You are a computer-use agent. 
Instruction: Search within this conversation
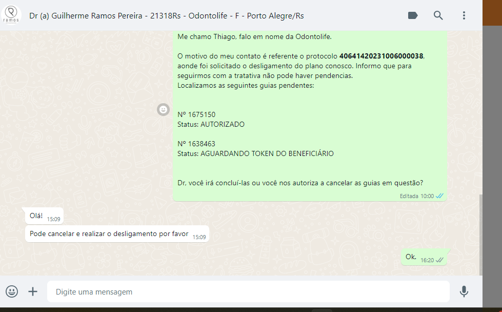point(438,15)
